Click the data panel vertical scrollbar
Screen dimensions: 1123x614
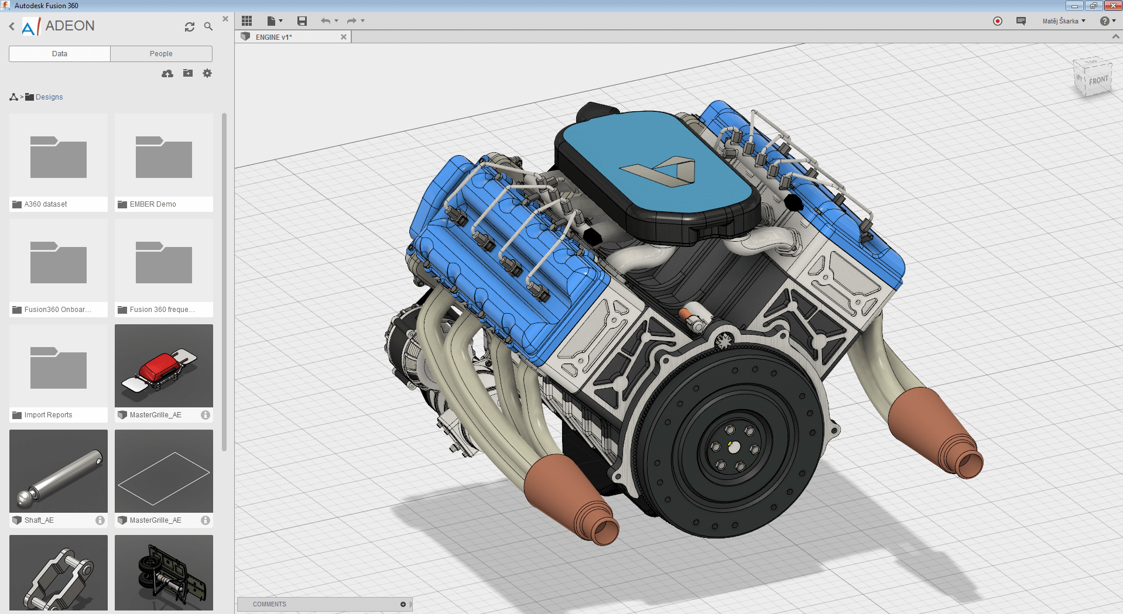pyautogui.click(x=224, y=282)
